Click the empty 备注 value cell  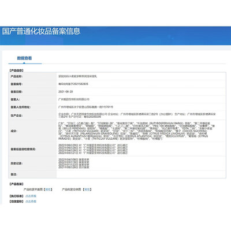(x=141, y=174)
